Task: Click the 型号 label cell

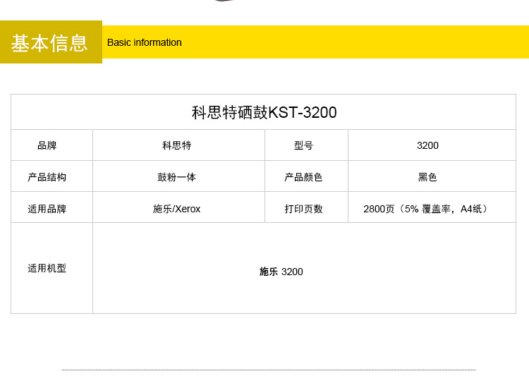Action: [x=303, y=145]
